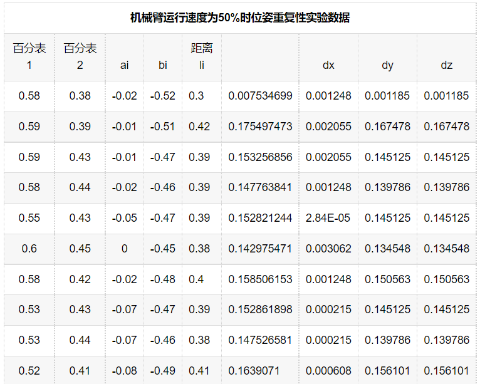Select the ai value -0.08
Image resolution: width=480 pixels, height=384 pixels.
124,371
